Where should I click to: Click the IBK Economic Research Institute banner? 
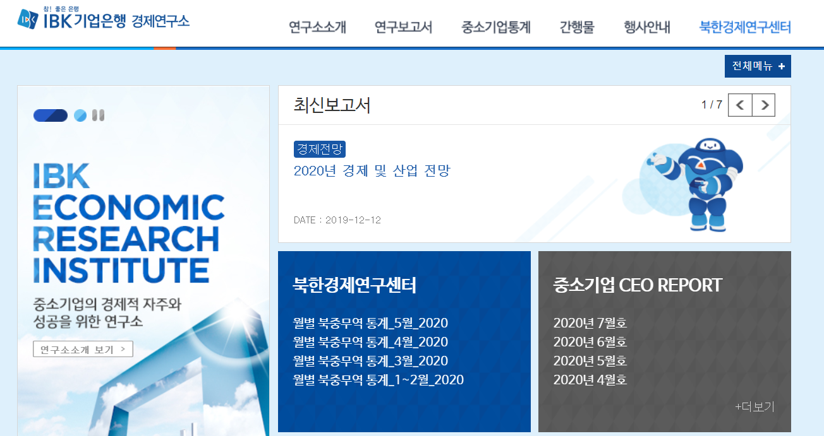pos(143,261)
